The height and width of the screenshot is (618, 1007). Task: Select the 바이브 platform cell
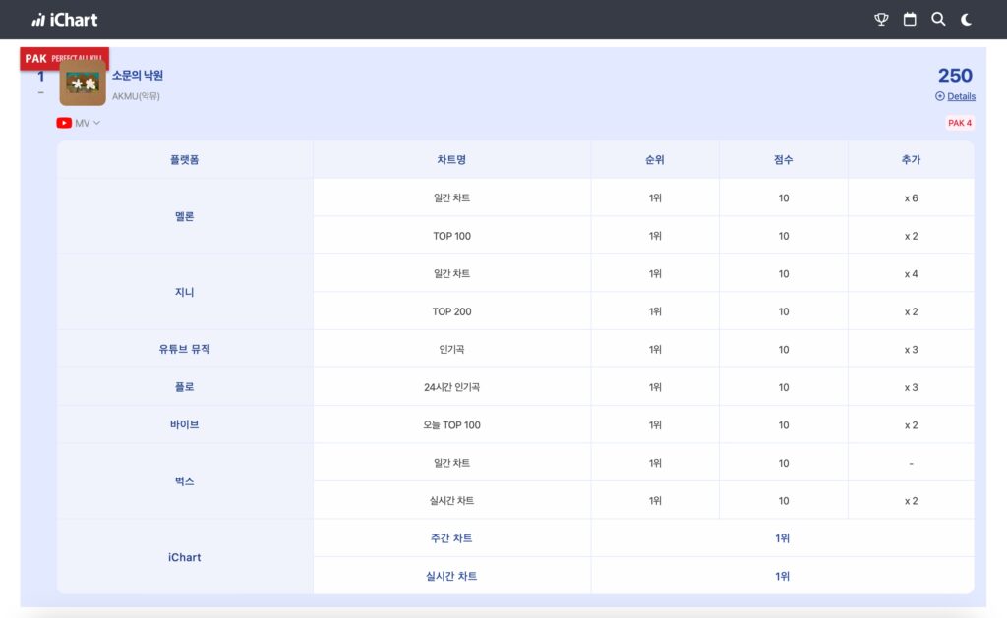pyautogui.click(x=184, y=424)
